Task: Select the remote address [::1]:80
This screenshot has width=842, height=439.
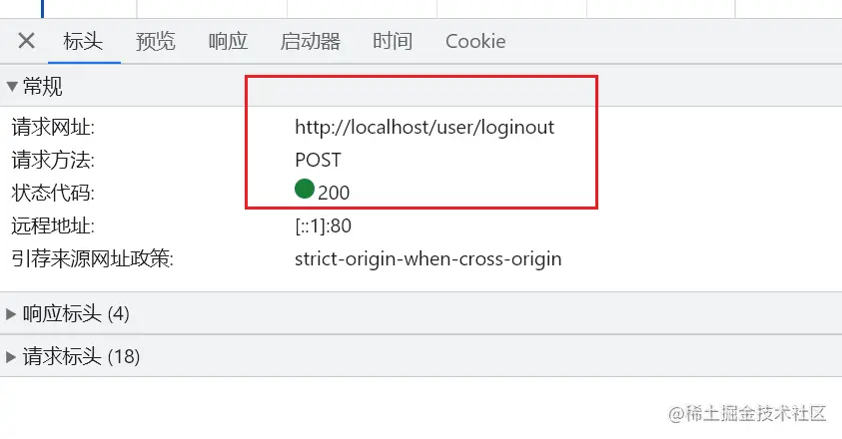Action: [323, 225]
